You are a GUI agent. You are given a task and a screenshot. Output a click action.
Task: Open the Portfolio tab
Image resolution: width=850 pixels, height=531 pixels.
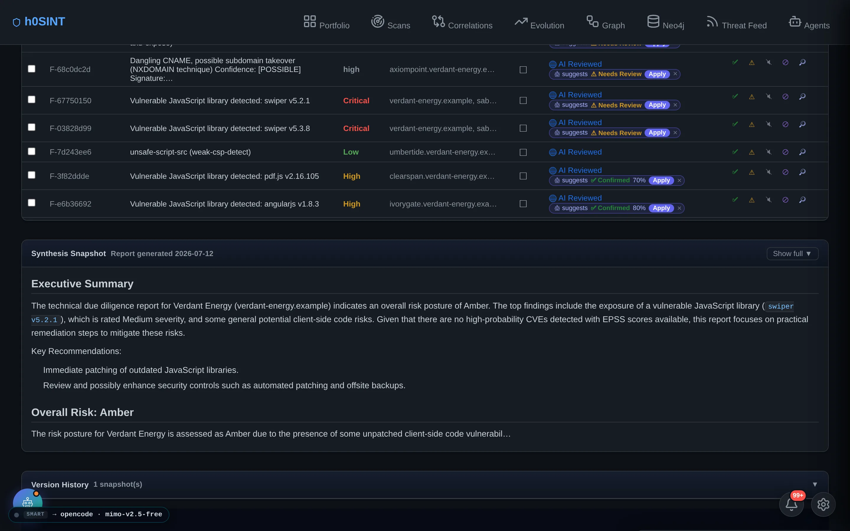coord(326,22)
